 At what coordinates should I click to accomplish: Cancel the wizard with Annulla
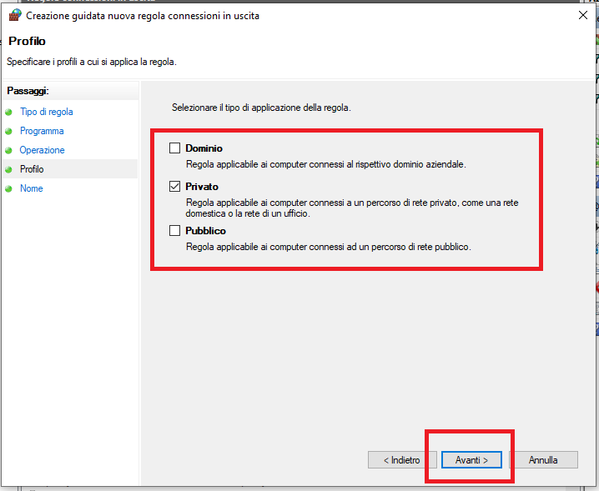(542, 460)
